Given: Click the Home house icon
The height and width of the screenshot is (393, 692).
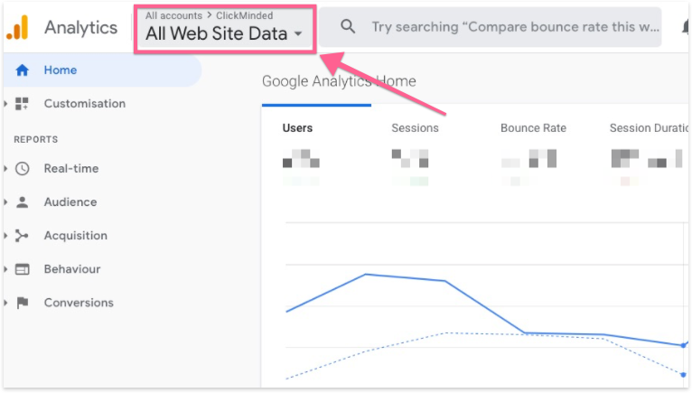Looking at the screenshot, I should pos(23,70).
